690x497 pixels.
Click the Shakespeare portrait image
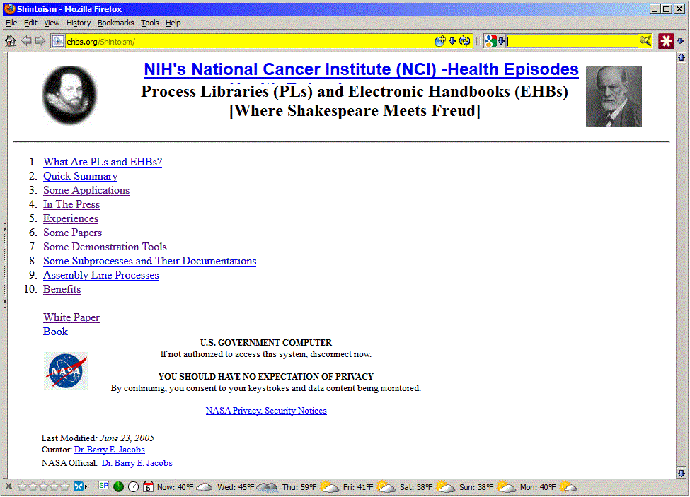point(69,95)
